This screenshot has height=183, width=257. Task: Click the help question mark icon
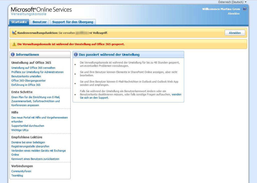[244, 9]
